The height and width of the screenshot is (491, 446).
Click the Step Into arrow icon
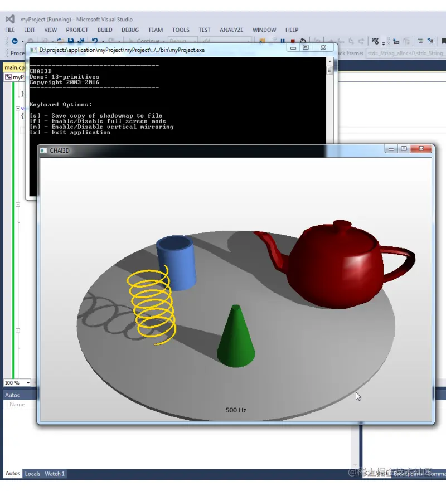coord(341,41)
